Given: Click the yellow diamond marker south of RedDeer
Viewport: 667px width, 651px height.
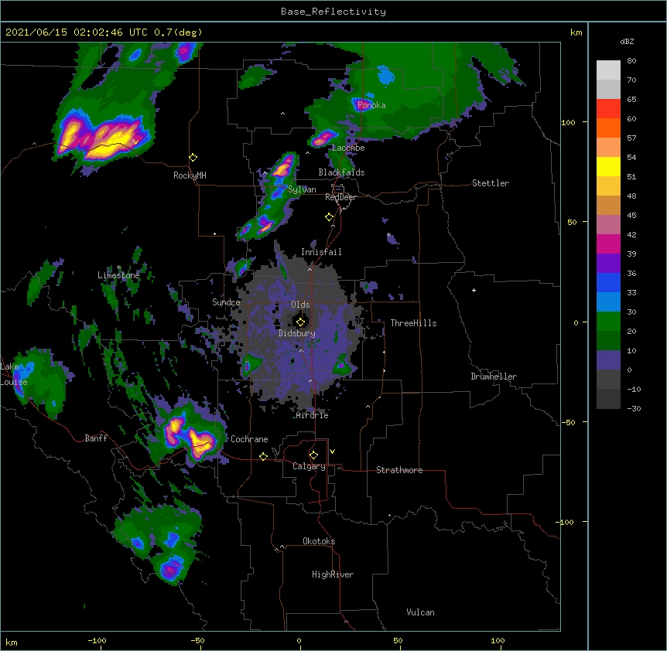Looking at the screenshot, I should 330,217.
